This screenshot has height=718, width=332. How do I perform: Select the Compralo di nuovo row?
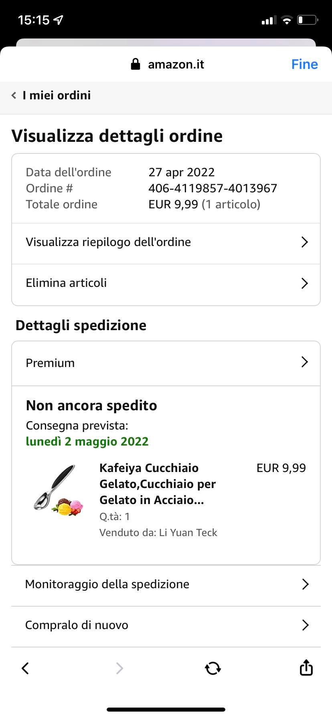[166, 625]
